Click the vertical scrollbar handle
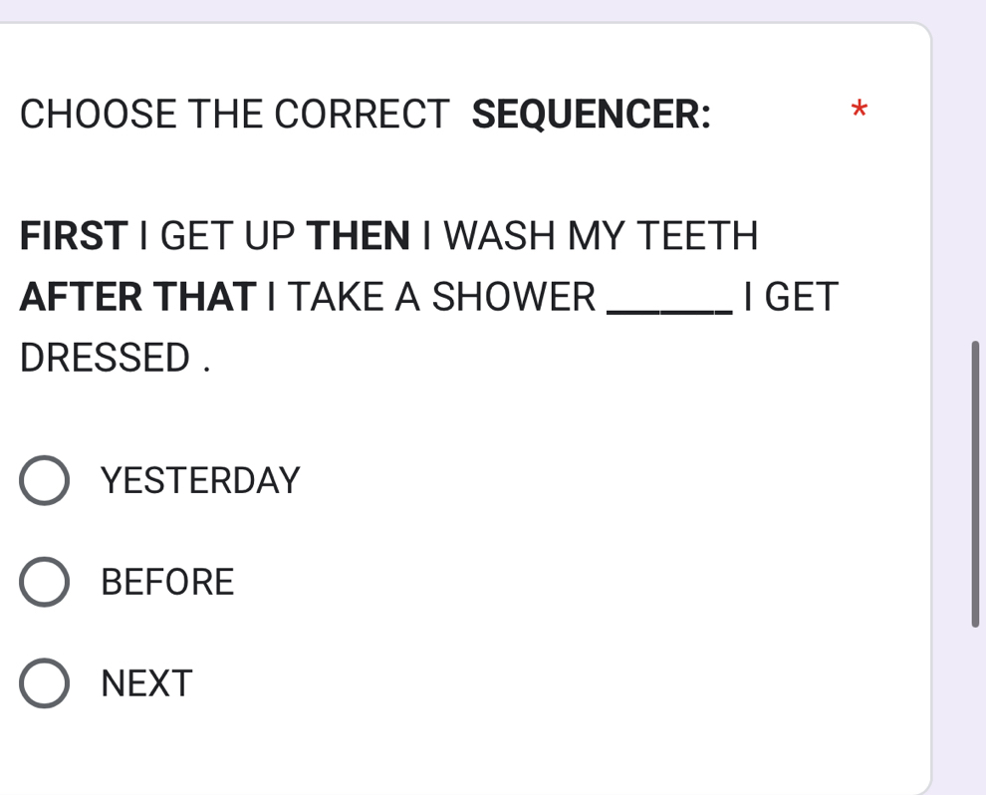 (x=976, y=483)
